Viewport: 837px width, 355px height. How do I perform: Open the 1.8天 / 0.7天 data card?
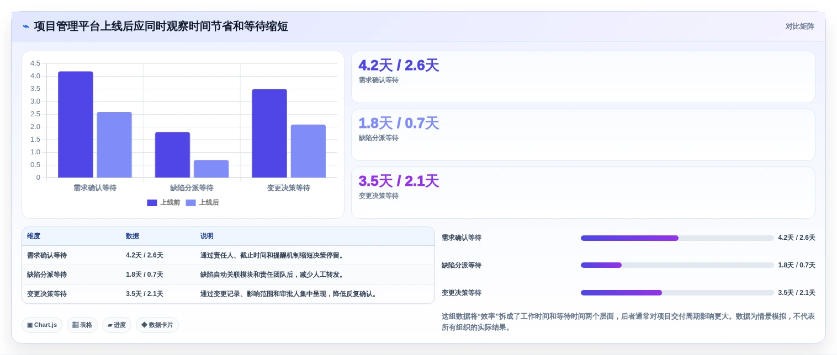coord(583,135)
